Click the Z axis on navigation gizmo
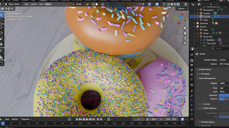The image size is (229, 128). tap(180, 17)
